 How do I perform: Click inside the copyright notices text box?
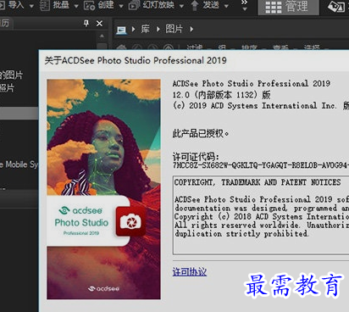261,215
